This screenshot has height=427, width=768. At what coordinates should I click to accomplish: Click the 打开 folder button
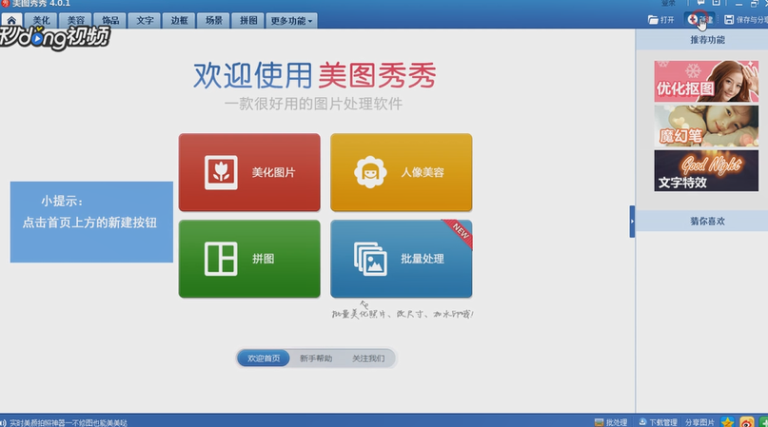click(660, 20)
